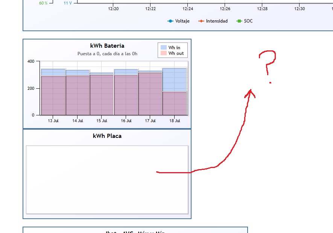Viewport: 333px width, 233px height.
Task: Select the 18 Jul Wh in blue segment
Action: pyautogui.click(x=174, y=80)
